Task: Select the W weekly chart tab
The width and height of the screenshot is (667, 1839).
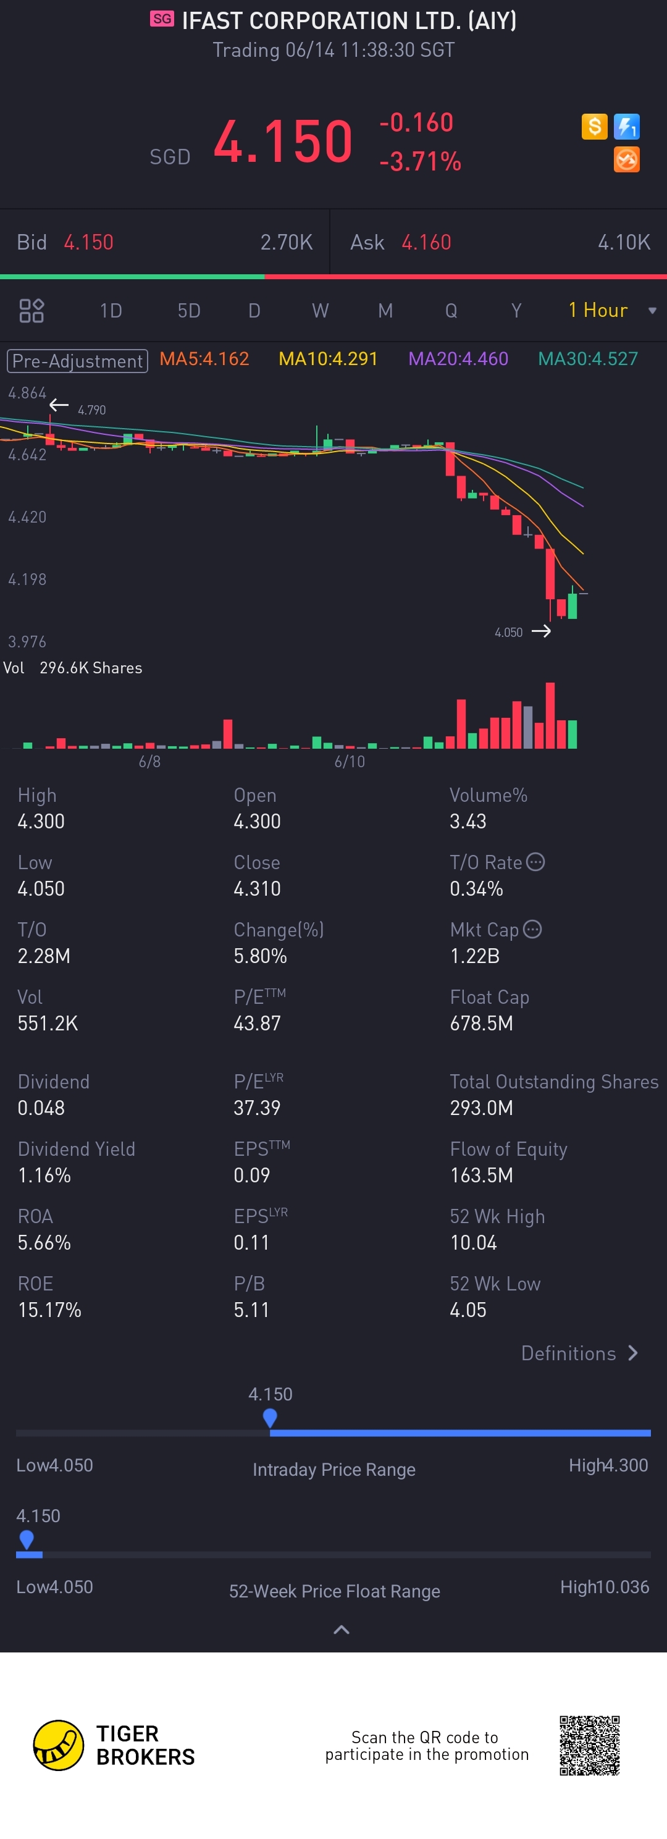Action: click(x=321, y=311)
